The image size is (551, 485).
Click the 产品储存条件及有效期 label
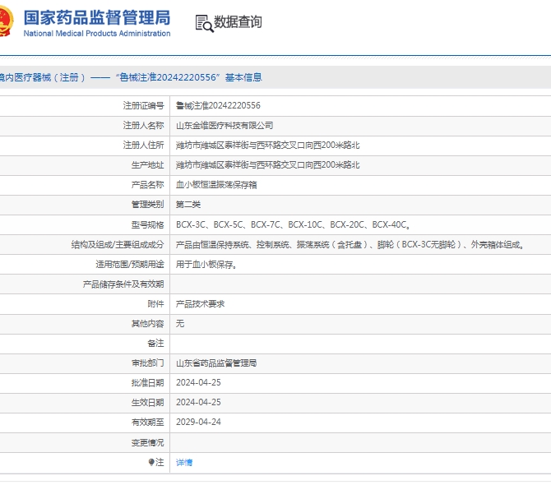pos(123,284)
